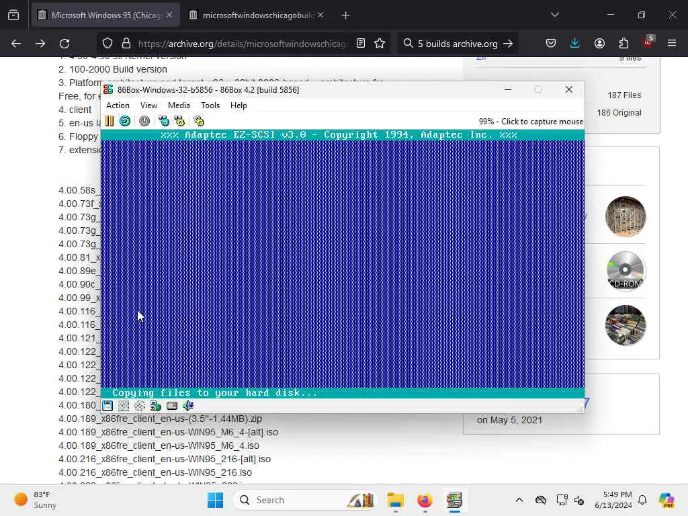Click the uBlock Origin extension icon
Screen dimensions: 688x516
(648, 42)
